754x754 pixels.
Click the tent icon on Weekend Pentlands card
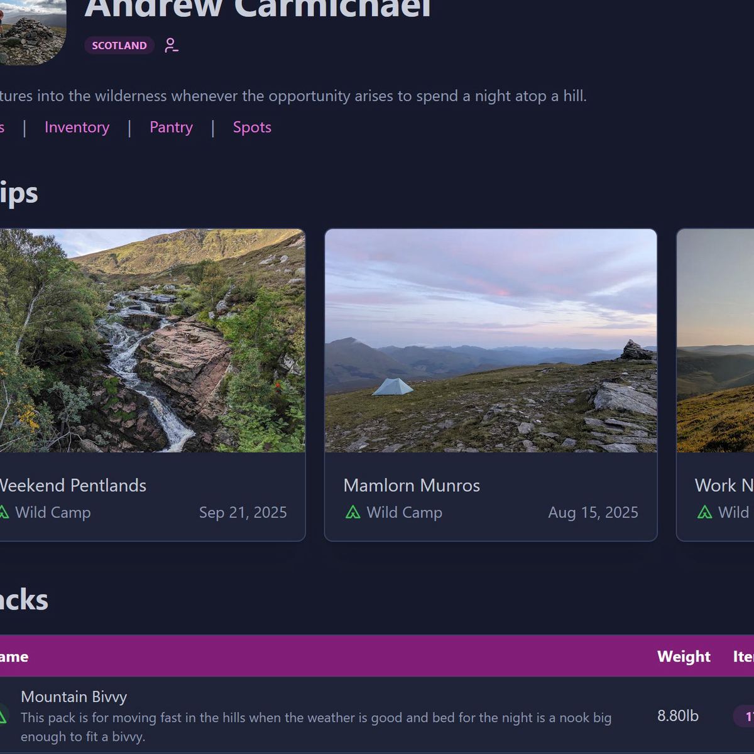[4, 513]
